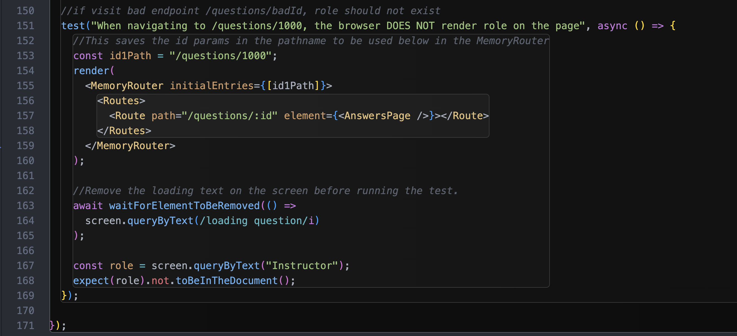Click the async keyword on the test line

(x=612, y=26)
